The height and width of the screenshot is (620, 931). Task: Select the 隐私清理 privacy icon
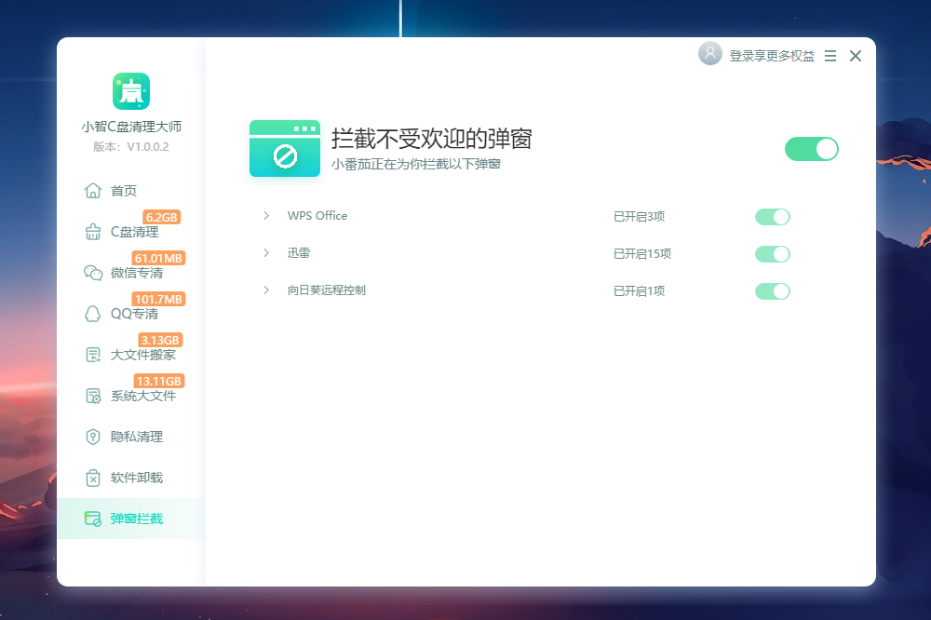point(93,437)
